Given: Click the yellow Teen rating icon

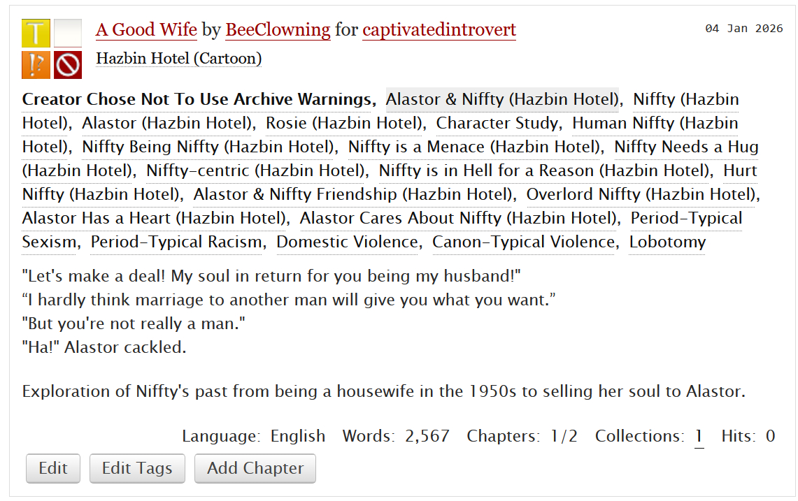Looking at the screenshot, I should coord(36,34).
